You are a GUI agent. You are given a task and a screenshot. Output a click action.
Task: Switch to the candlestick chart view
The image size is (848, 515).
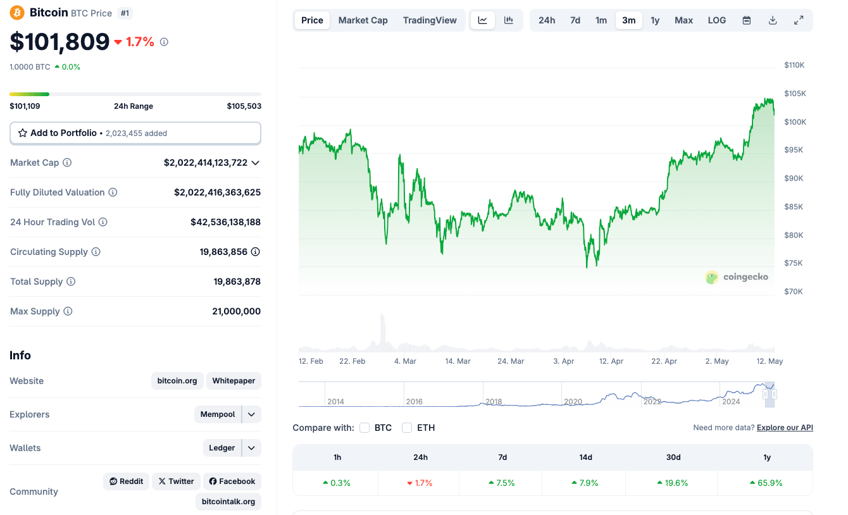[508, 20]
